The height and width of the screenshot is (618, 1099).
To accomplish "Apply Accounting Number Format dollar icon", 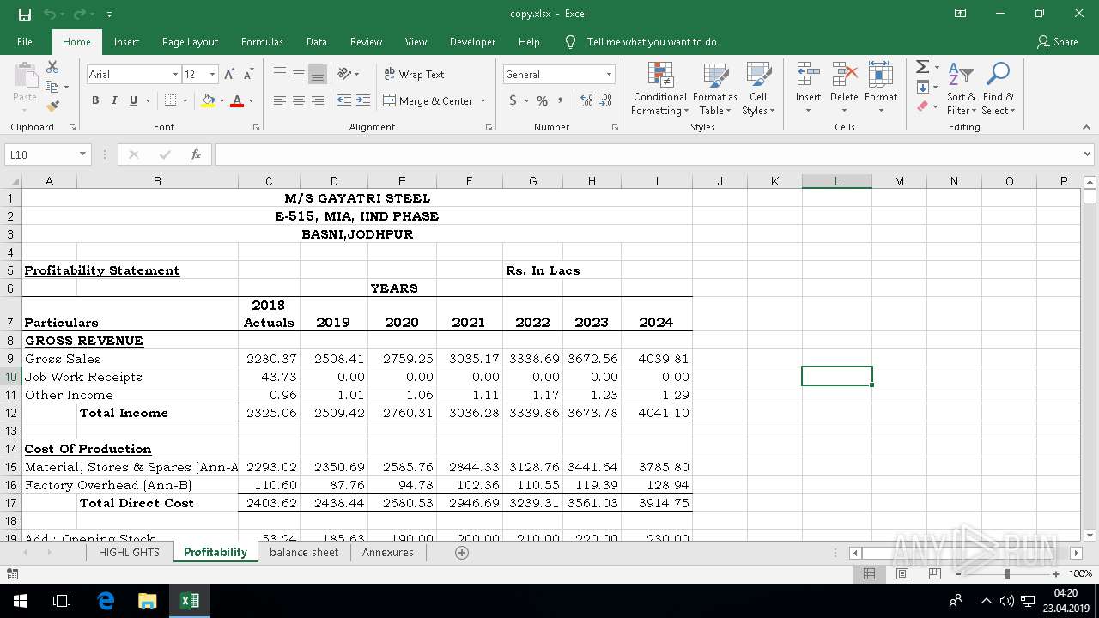I will click(x=513, y=100).
